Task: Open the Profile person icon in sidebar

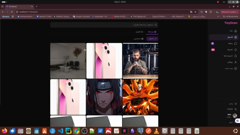Action: coord(236,62)
